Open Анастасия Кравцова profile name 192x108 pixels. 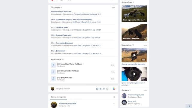(x=136, y=95)
